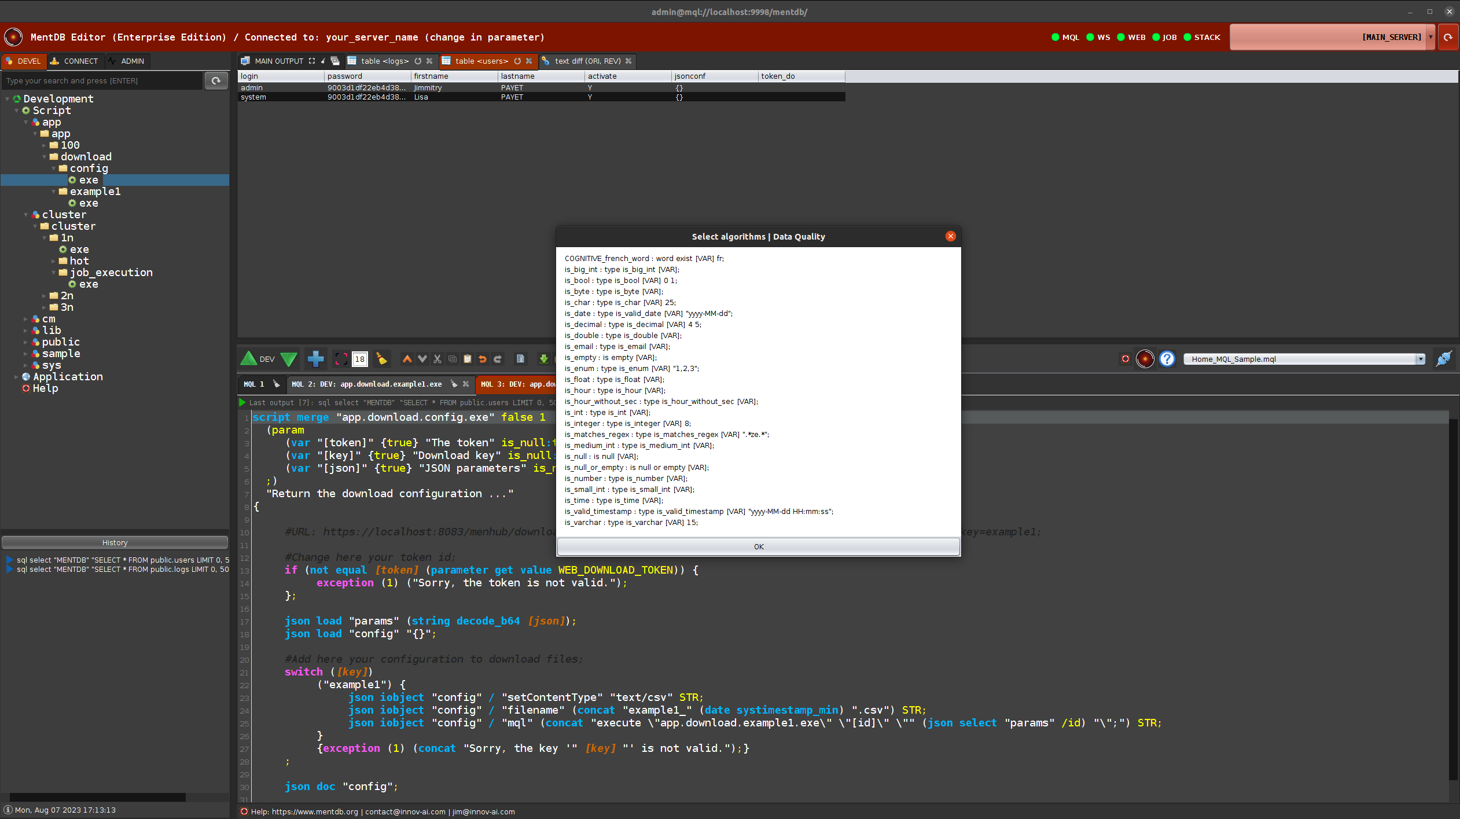1460x819 pixels.
Task: Refresh the table <logs> tab
Action: 418,61
